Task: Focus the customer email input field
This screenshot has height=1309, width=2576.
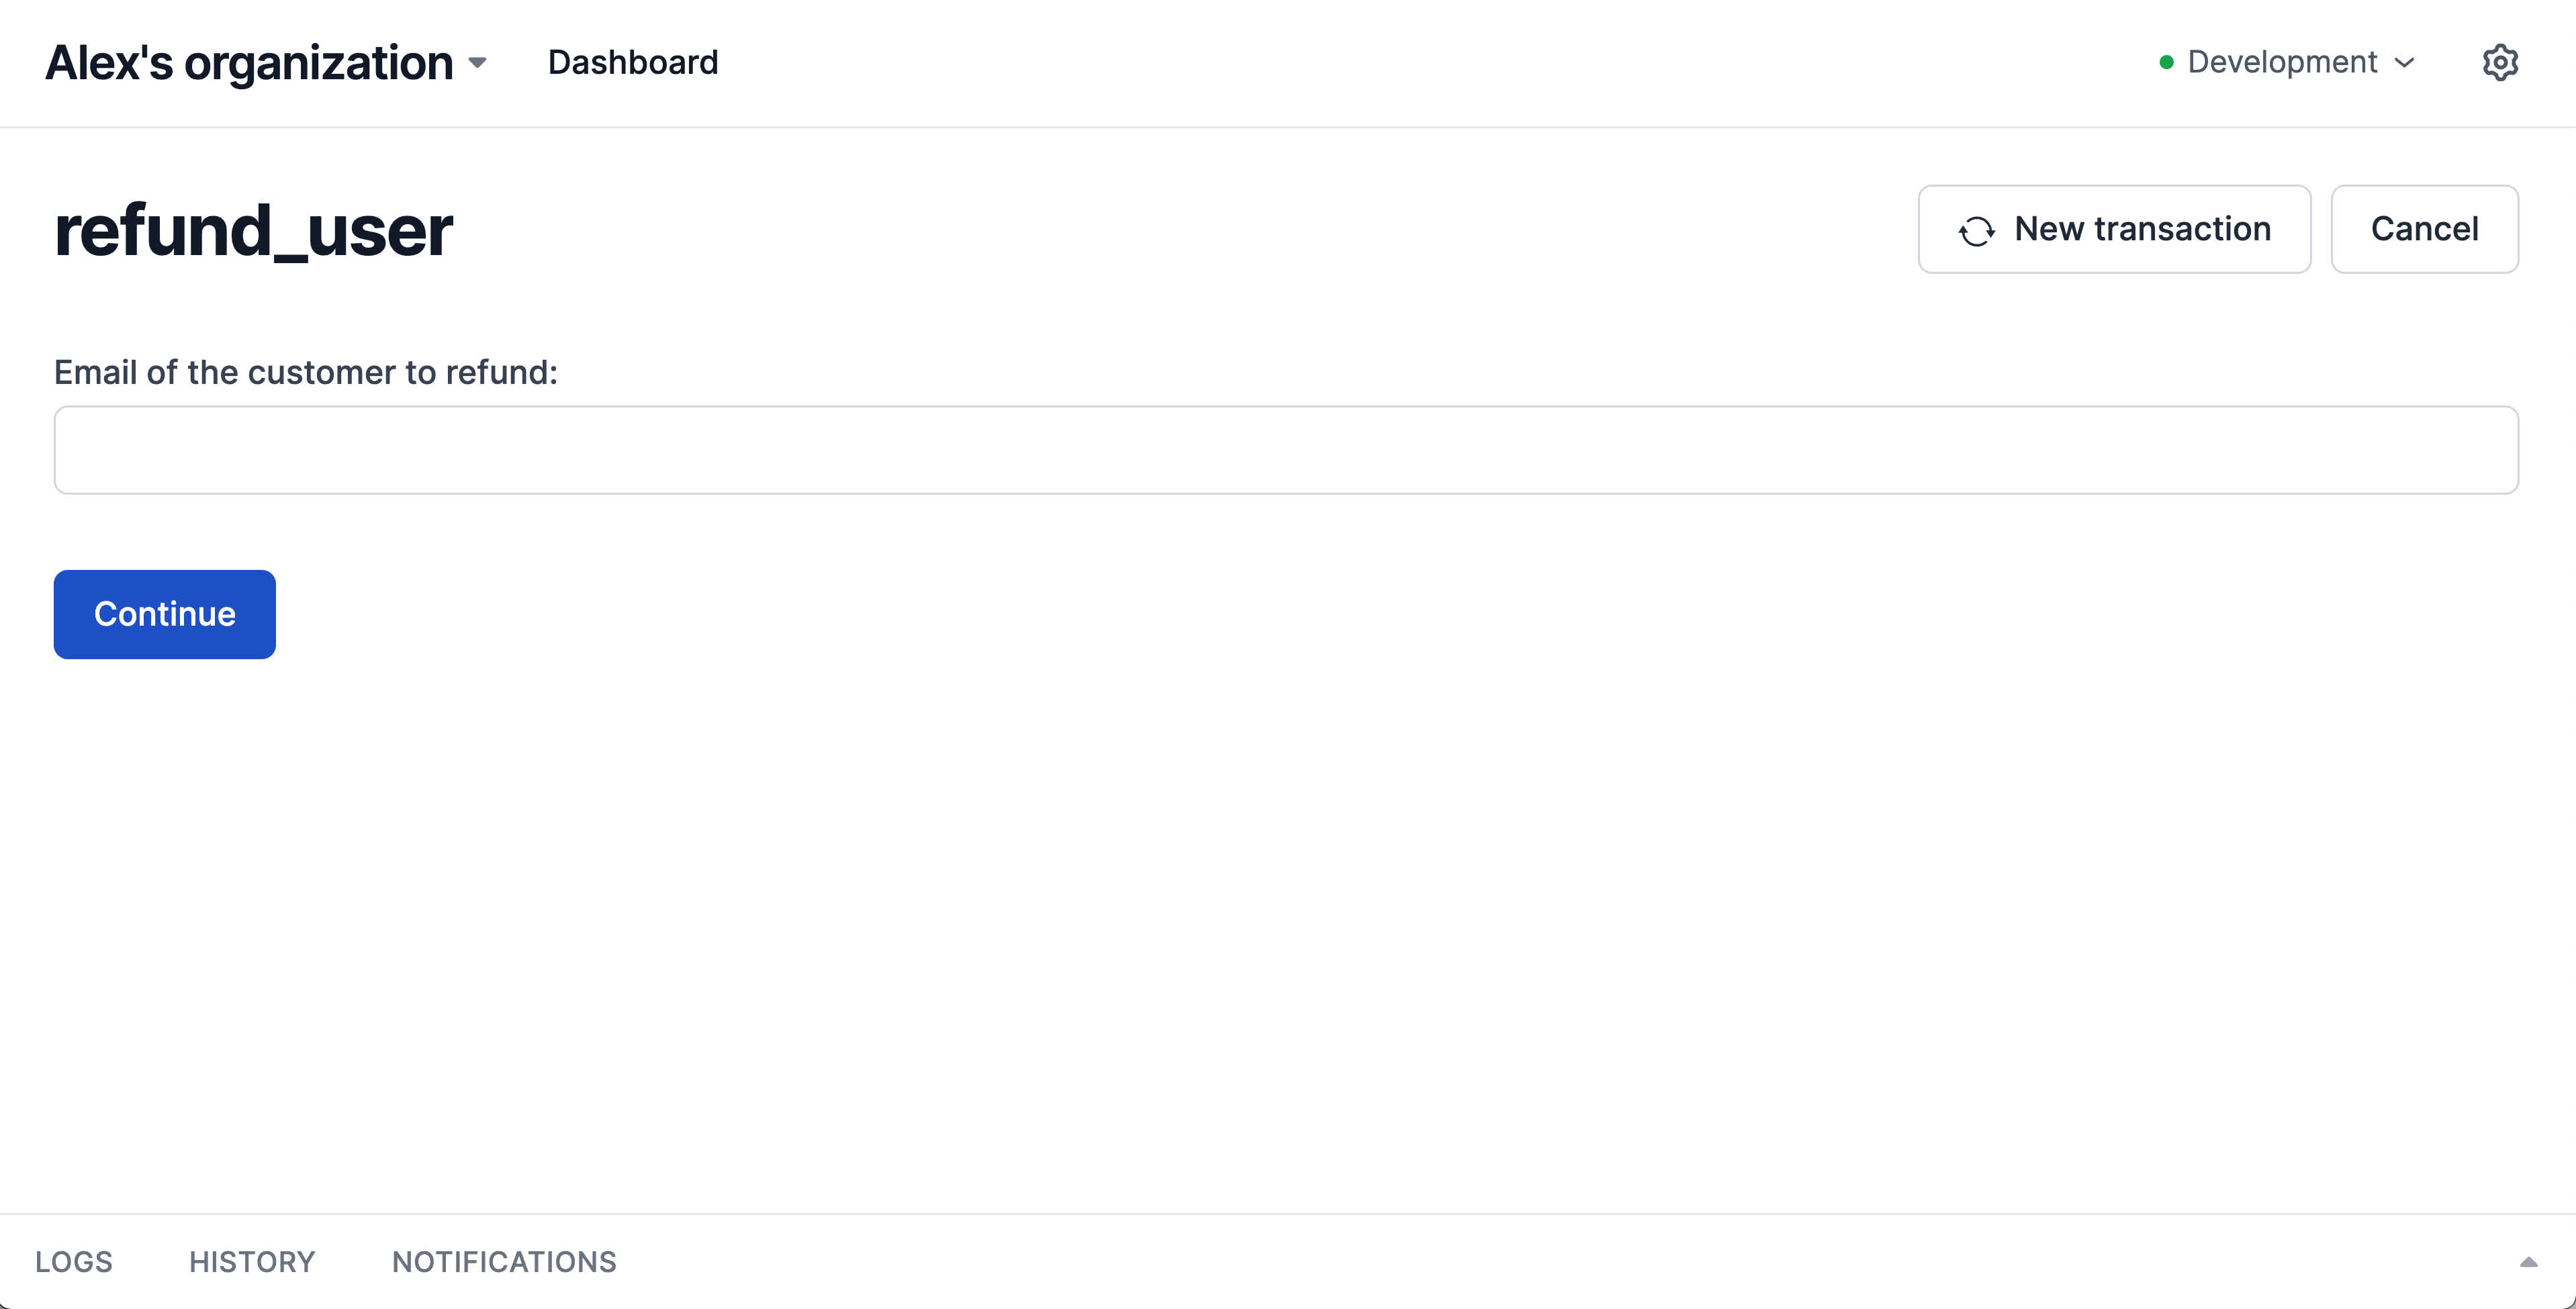Action: (x=1286, y=450)
